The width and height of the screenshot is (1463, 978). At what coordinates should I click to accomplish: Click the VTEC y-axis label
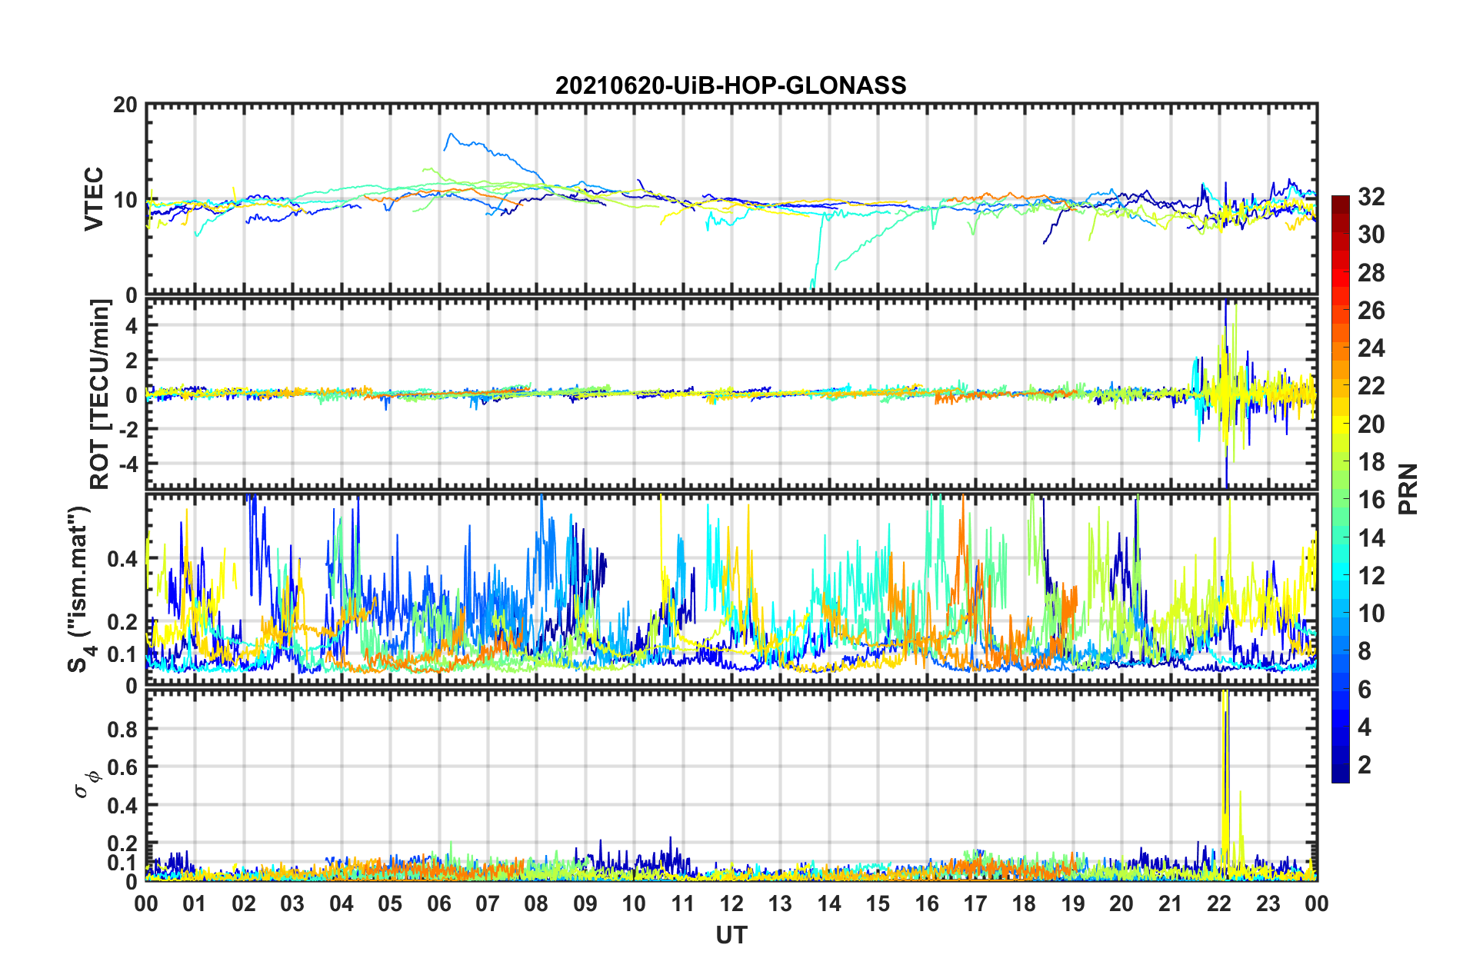(x=94, y=199)
